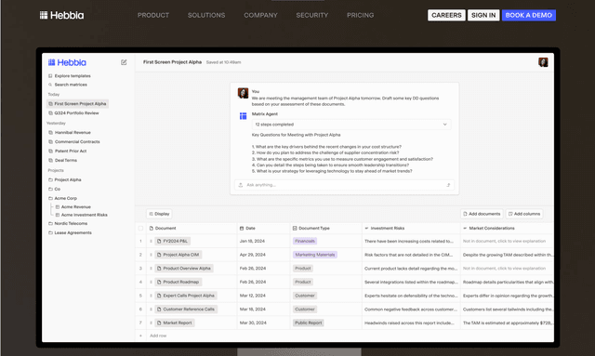Collapse the Acme Corp folder
The width and height of the screenshot is (595, 356).
coord(62,198)
